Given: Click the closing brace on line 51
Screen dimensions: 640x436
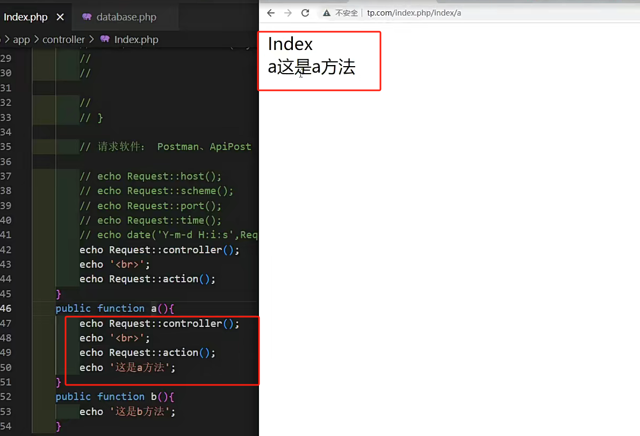Looking at the screenshot, I should pos(59,382).
